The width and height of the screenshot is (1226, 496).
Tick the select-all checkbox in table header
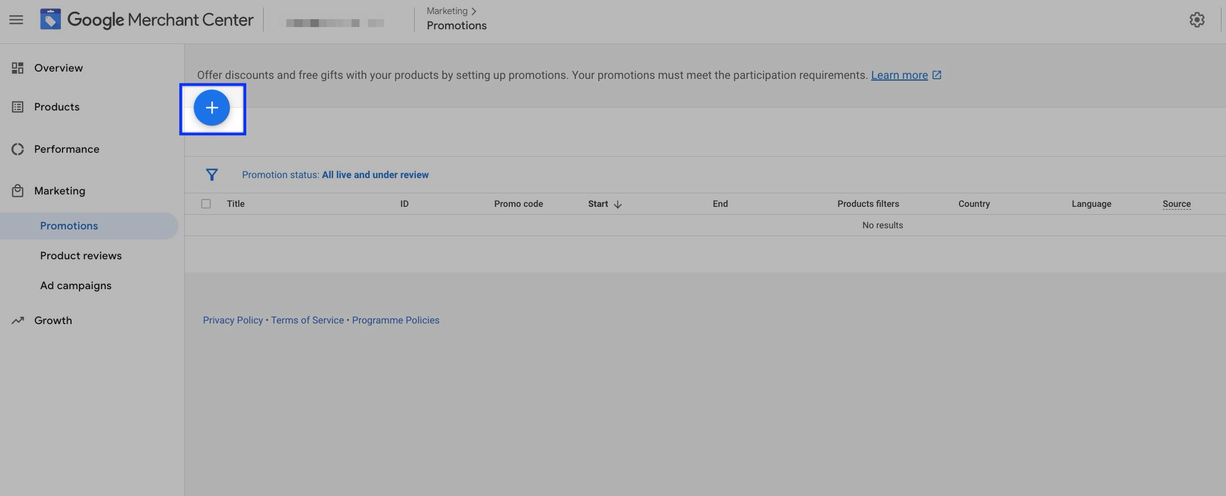[x=206, y=204]
